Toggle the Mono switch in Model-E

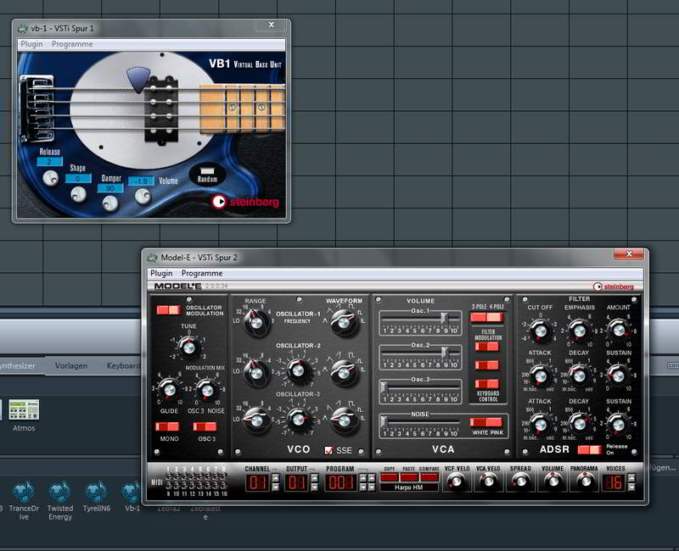(x=167, y=427)
